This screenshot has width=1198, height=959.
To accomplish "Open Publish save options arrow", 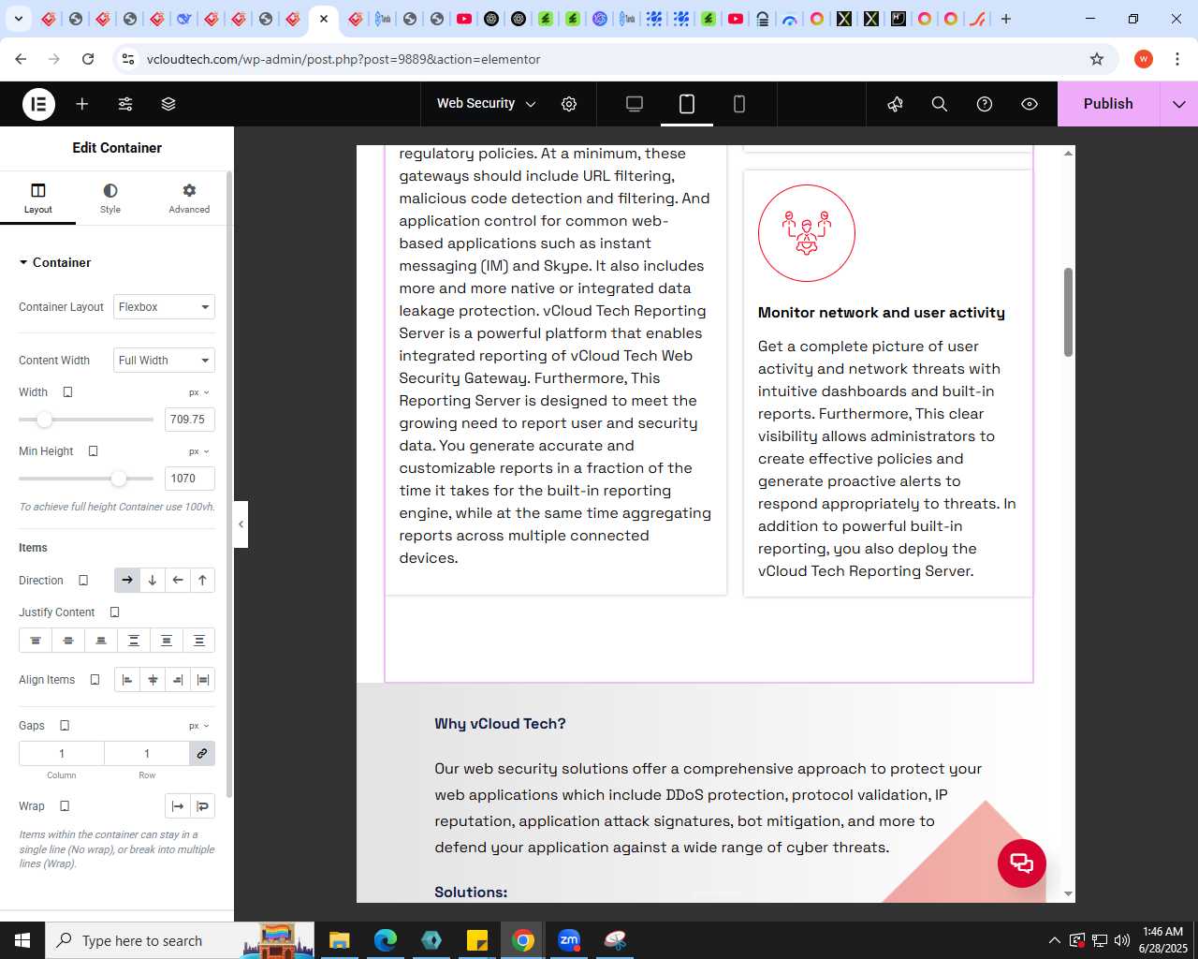I will click(1179, 104).
